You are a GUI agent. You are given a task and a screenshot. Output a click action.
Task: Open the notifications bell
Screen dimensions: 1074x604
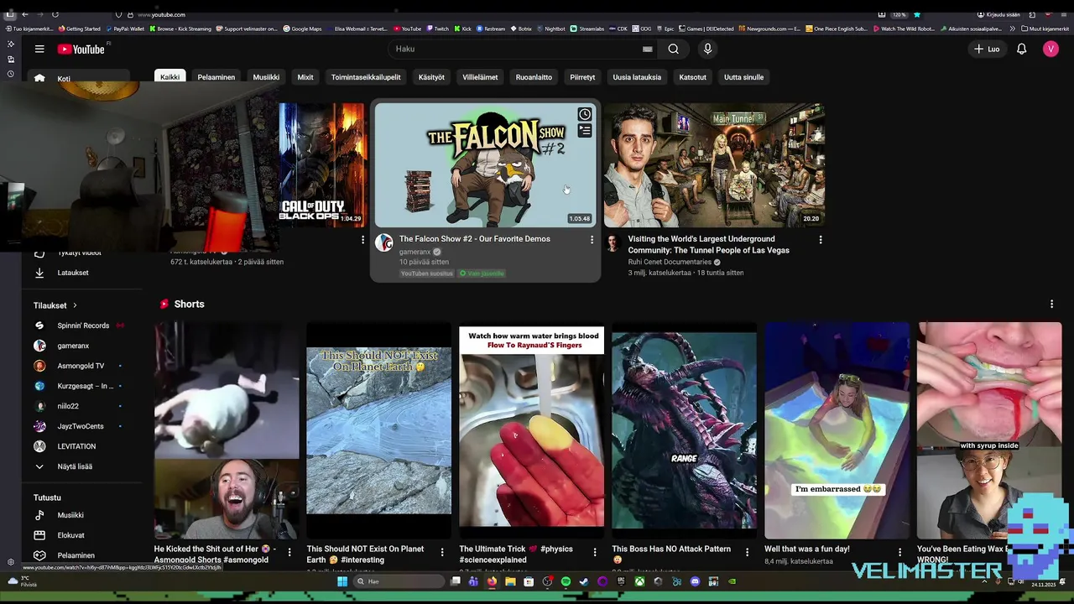click(x=1021, y=49)
